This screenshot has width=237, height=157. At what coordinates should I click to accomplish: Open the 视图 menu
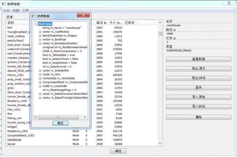(x=16, y=11)
